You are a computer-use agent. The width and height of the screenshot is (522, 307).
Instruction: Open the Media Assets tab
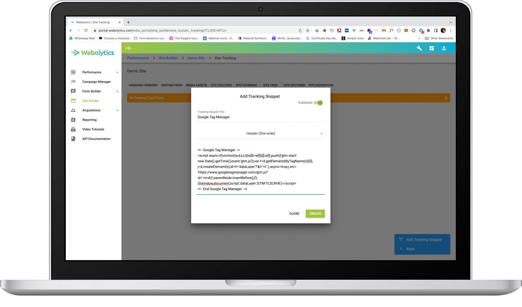click(x=196, y=85)
